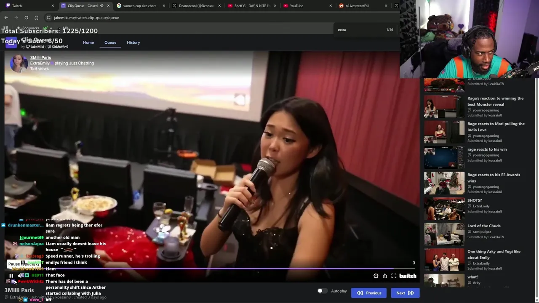This screenshot has width=539, height=303.
Task: Go to the Previous clip
Action: coord(369,293)
